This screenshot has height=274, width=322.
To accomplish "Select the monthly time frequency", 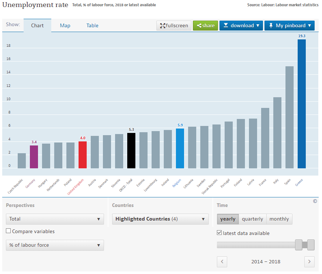I will (x=279, y=219).
